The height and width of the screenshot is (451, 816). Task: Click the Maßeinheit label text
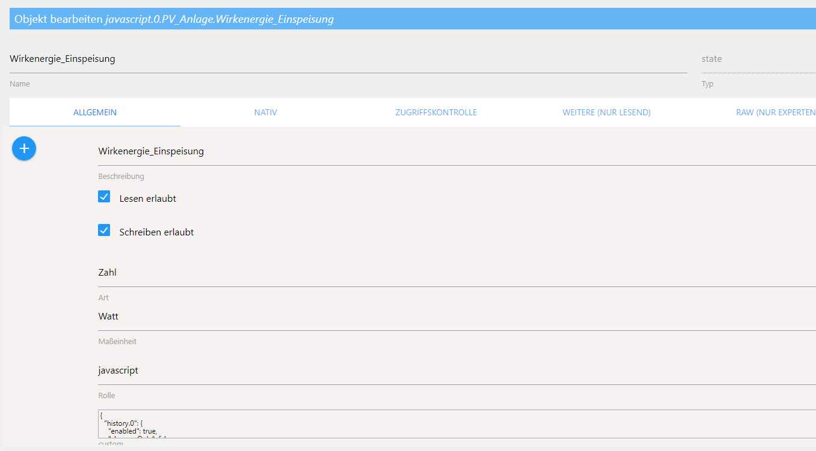pyautogui.click(x=117, y=342)
